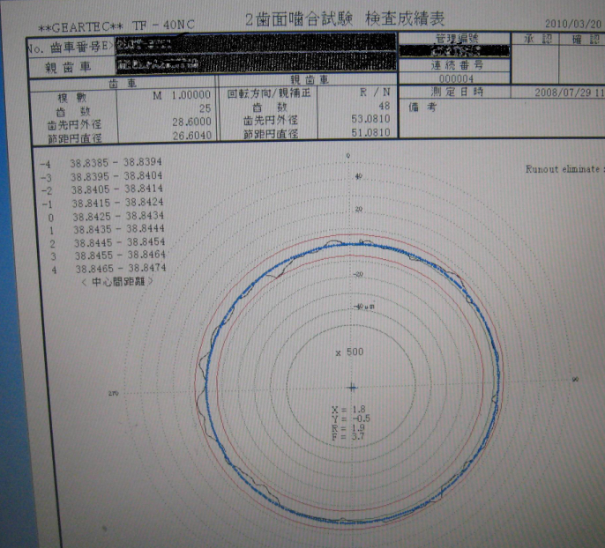Click the X = 1.8 readout
Image resolution: width=605 pixels, height=548 pixels.
(348, 409)
